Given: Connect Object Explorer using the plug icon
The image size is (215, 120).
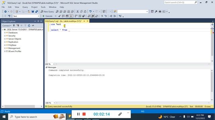Looking at the screenshot, I should pyautogui.click(x=14, y=26).
